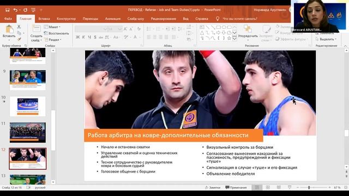Open the font size dropdown

tap(120, 29)
